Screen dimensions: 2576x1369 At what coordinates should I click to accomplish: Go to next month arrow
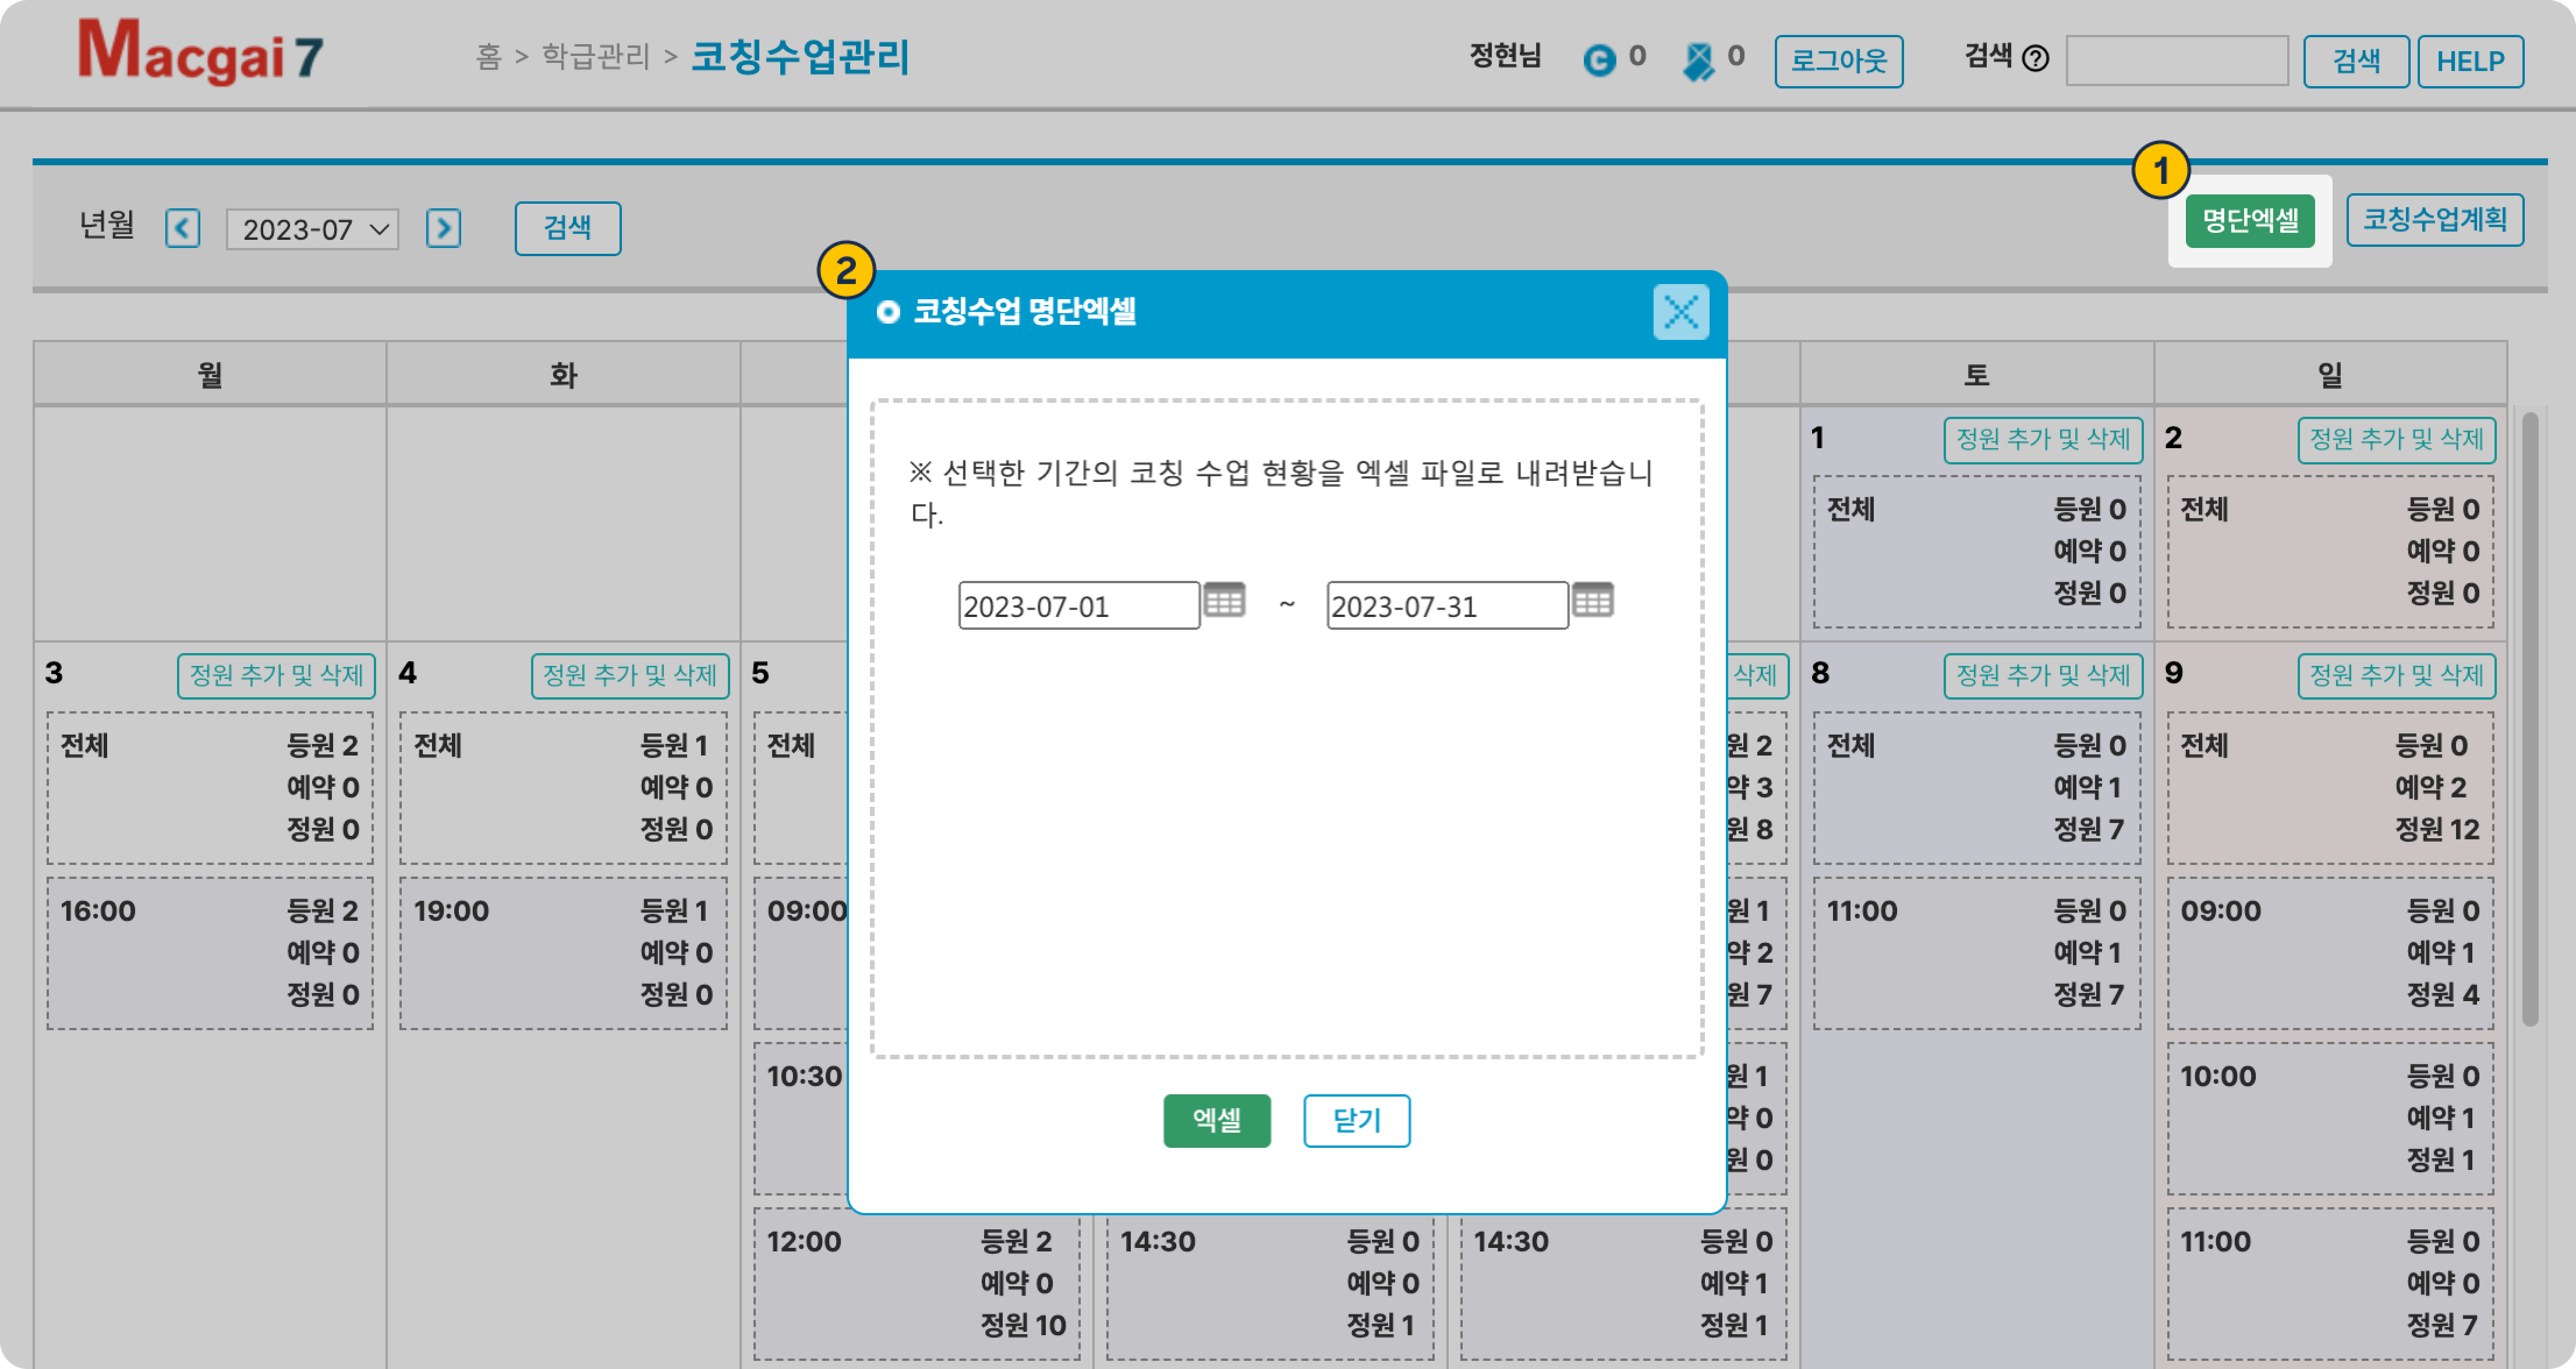coord(443,229)
